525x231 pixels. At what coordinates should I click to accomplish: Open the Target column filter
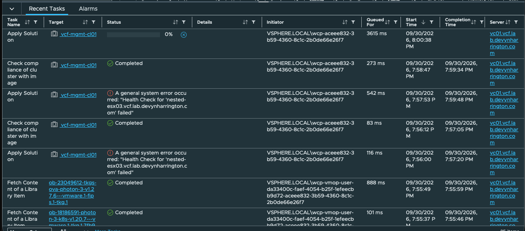point(93,22)
